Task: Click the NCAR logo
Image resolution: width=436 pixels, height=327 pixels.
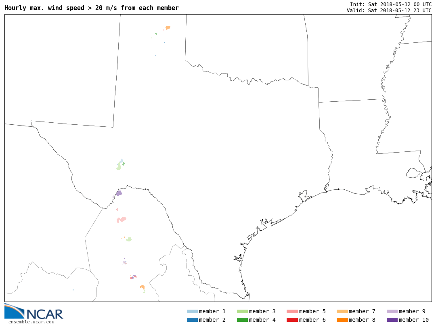Action: (x=34, y=311)
